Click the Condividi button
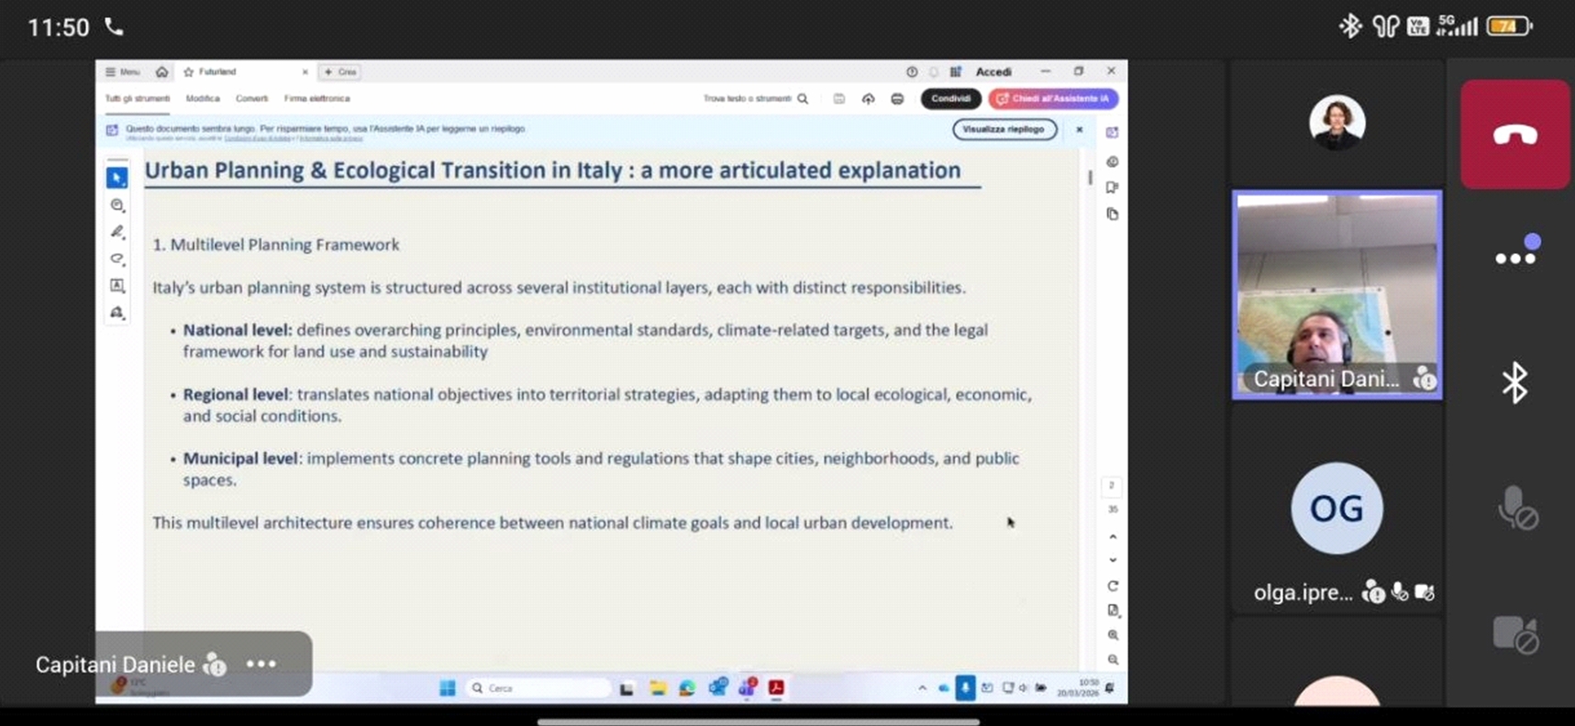1575x726 pixels. (x=949, y=98)
